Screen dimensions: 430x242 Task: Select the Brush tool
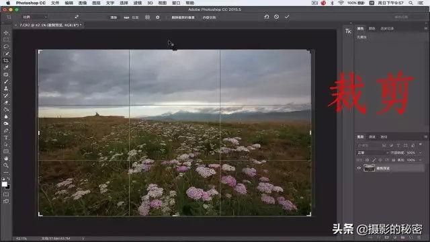pyautogui.click(x=6, y=81)
